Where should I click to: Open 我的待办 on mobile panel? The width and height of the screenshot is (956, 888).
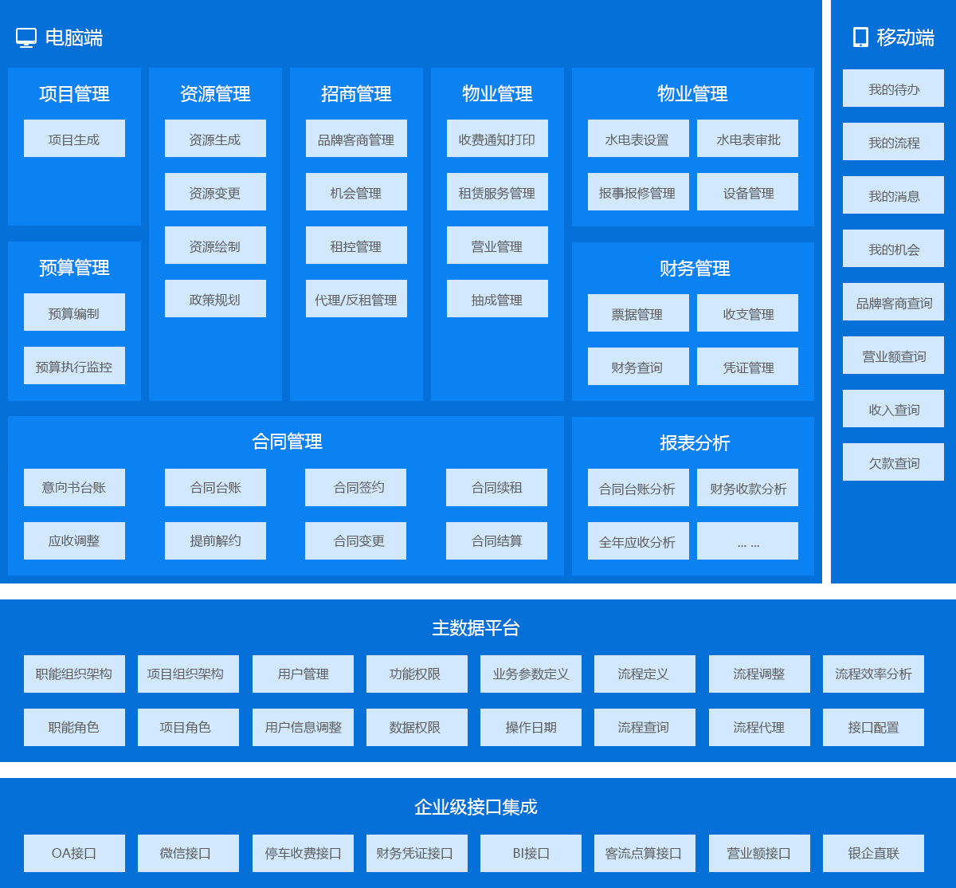click(x=893, y=88)
